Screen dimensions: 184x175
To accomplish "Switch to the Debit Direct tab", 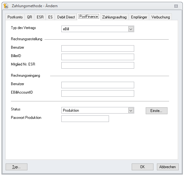I will coord(66,17).
